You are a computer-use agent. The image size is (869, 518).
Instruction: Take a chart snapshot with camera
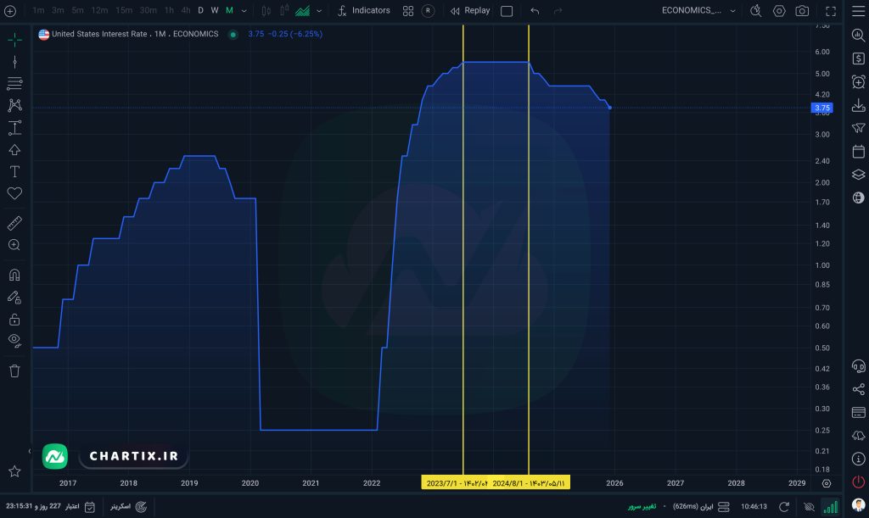click(802, 11)
